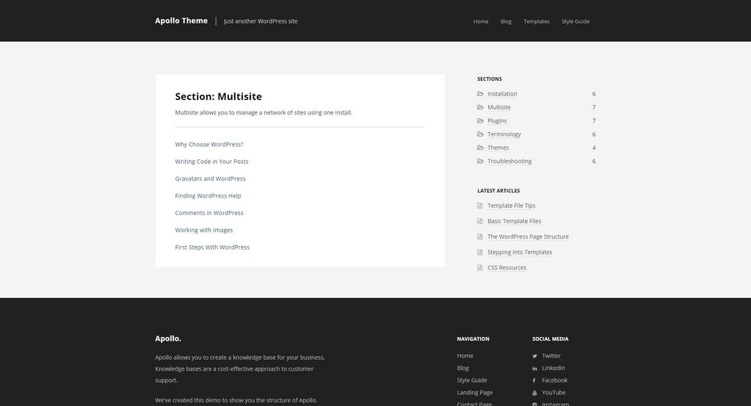751x406 pixels.
Task: Open article Writing Code in Your Posts
Action: tap(211, 162)
